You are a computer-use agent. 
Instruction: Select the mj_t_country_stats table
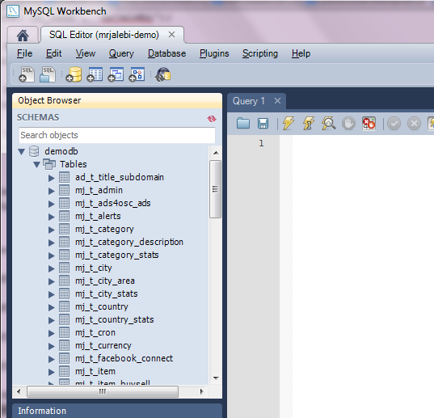click(114, 319)
